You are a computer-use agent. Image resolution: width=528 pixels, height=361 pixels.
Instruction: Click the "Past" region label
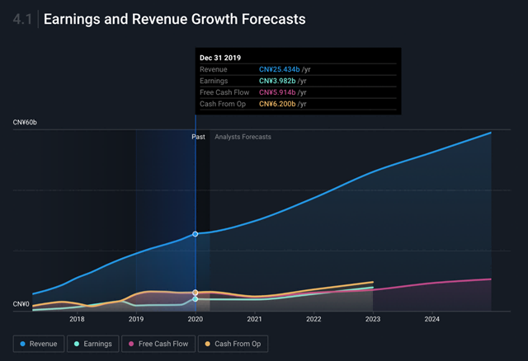pyautogui.click(x=198, y=137)
